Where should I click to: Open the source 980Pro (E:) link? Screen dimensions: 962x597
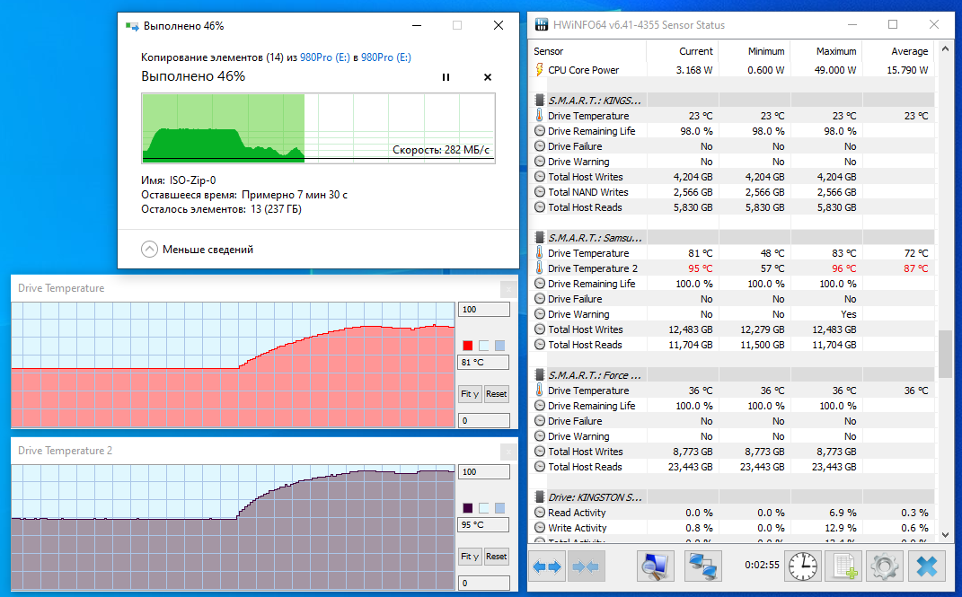tap(324, 57)
